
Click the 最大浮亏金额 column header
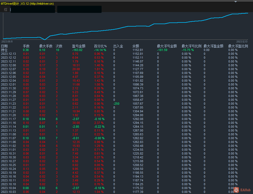(167, 46)
